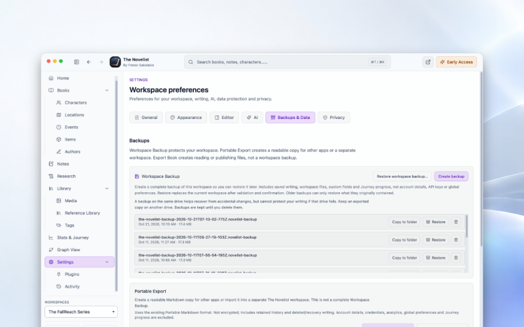
Task: Click the Create backup button
Action: (451, 176)
